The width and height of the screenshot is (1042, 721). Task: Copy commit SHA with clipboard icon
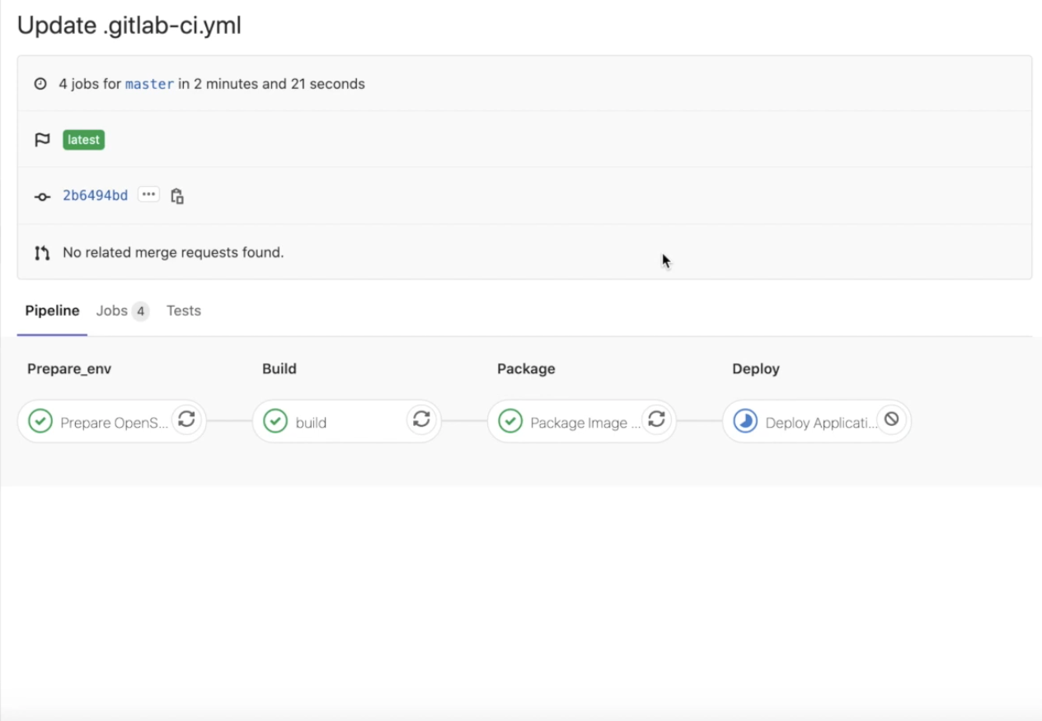click(176, 196)
